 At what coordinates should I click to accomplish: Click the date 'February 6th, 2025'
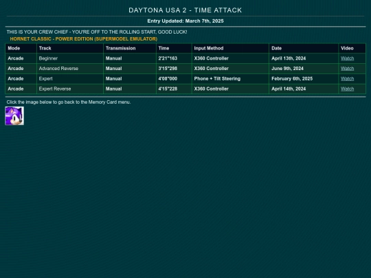292,79
